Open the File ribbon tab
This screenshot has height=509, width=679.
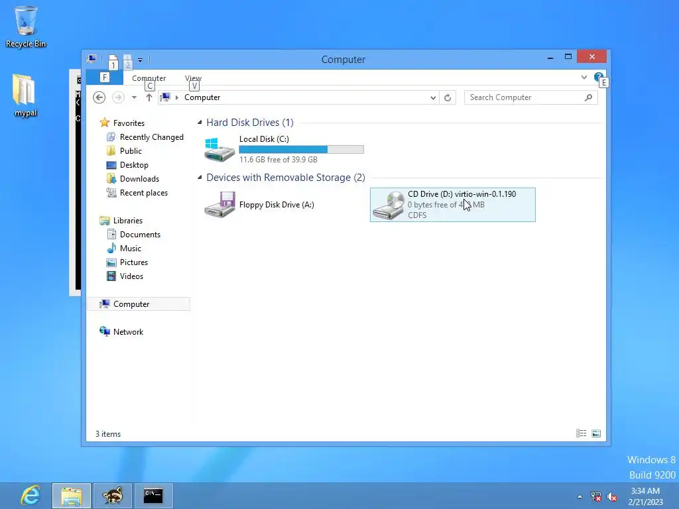pos(104,78)
